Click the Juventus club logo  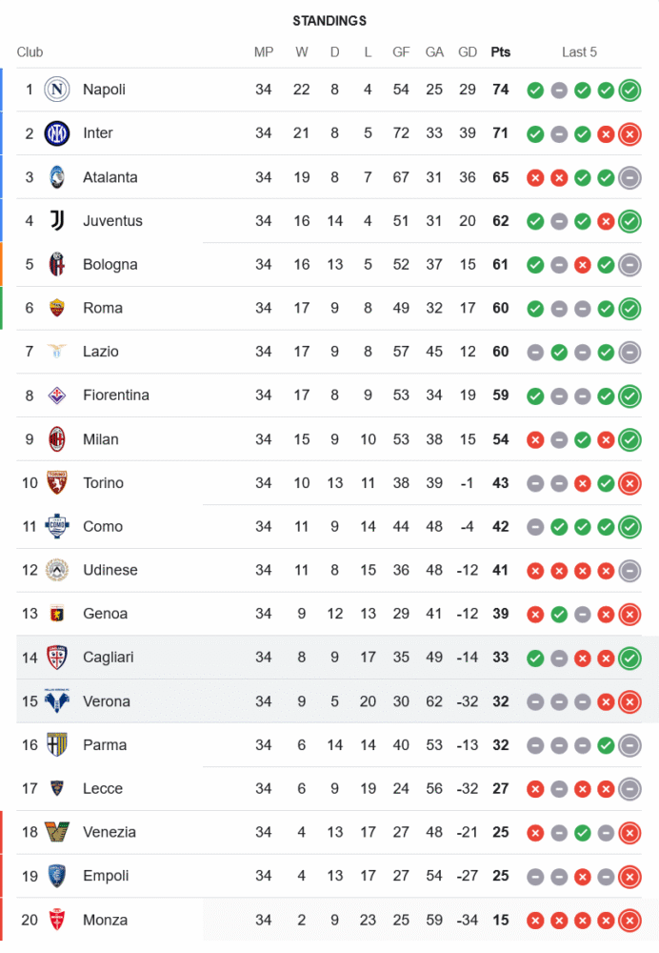[57, 221]
